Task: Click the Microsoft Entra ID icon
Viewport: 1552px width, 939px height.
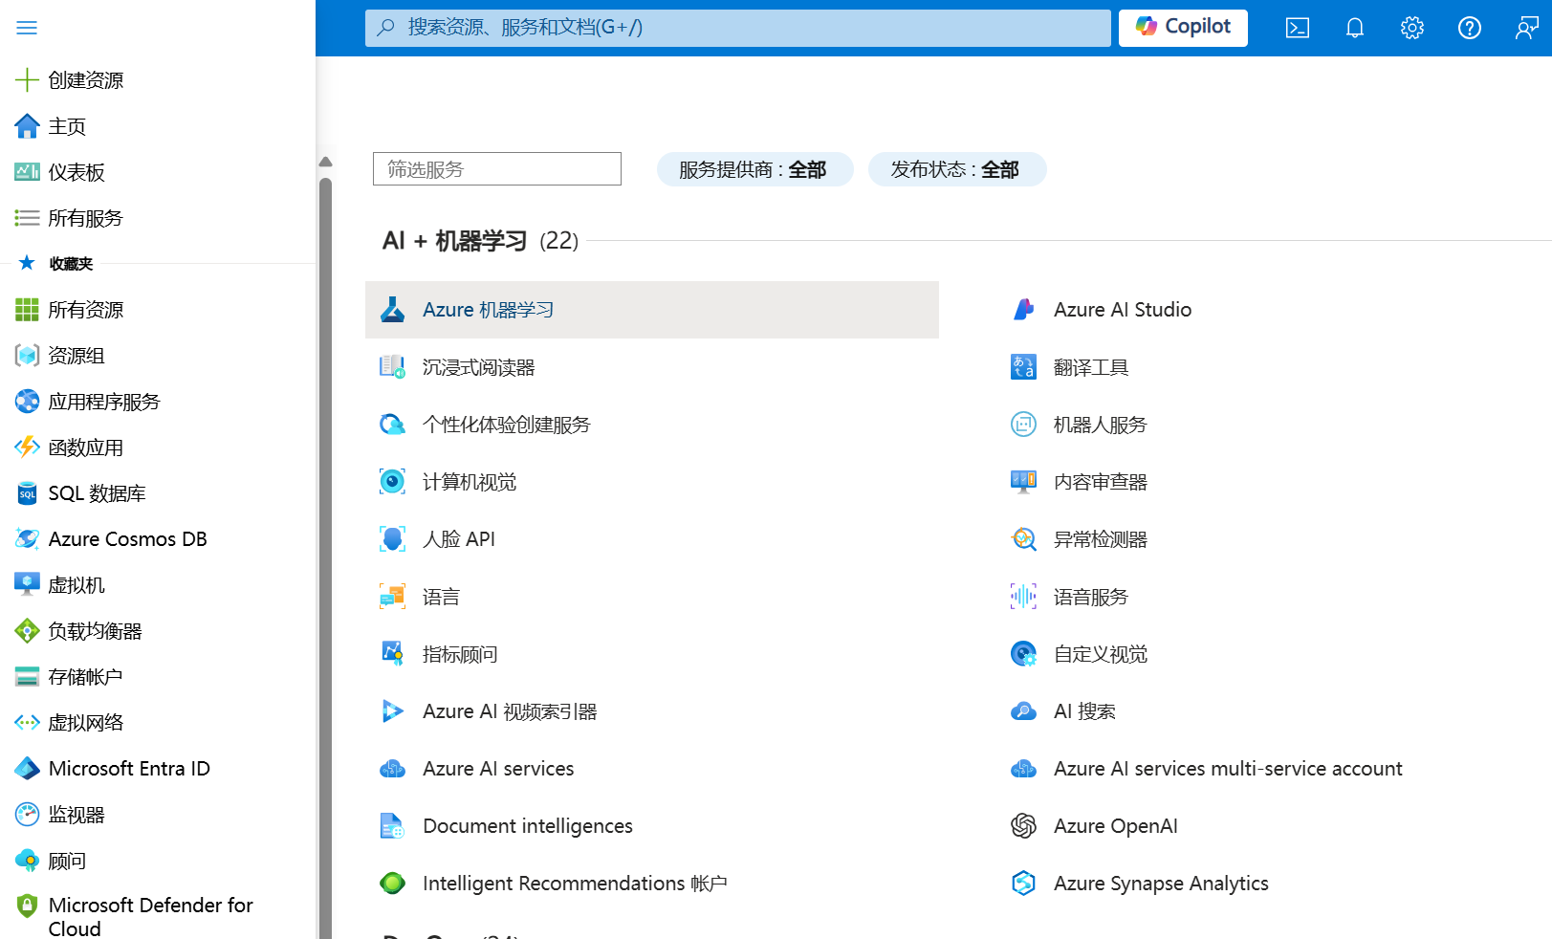Action: tap(27, 769)
